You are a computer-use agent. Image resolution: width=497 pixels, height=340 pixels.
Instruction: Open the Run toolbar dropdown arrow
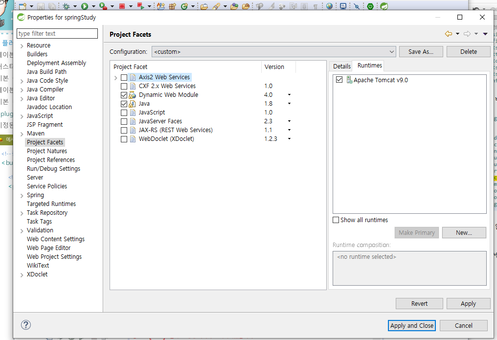point(93,6)
